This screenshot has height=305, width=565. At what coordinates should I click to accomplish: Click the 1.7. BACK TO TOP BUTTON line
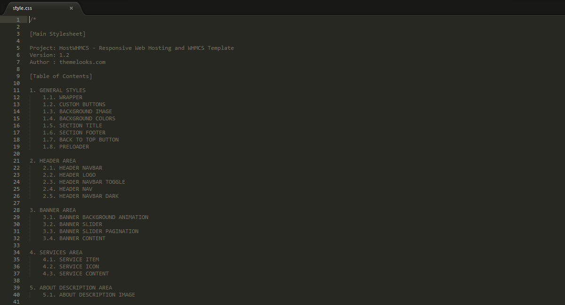tap(81, 140)
